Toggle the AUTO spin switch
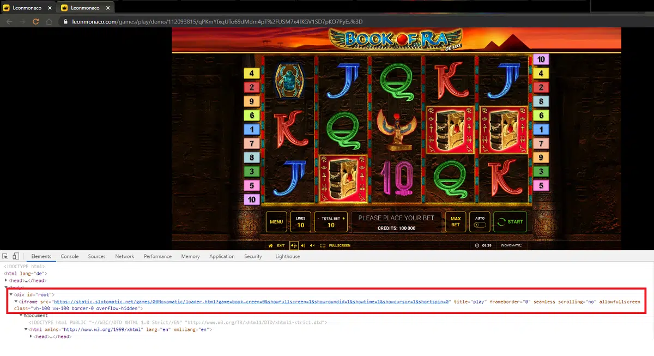 [x=480, y=225]
